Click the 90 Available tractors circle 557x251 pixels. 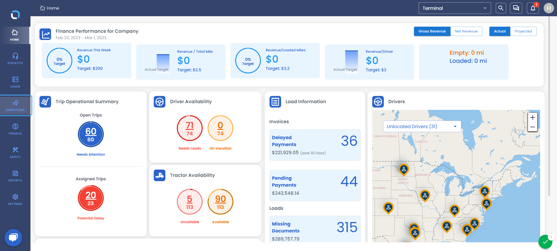220,202
